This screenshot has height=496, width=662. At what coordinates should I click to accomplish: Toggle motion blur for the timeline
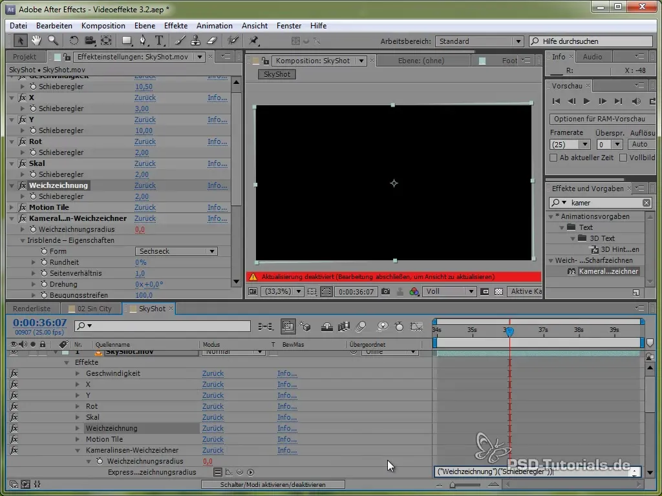[360, 326]
